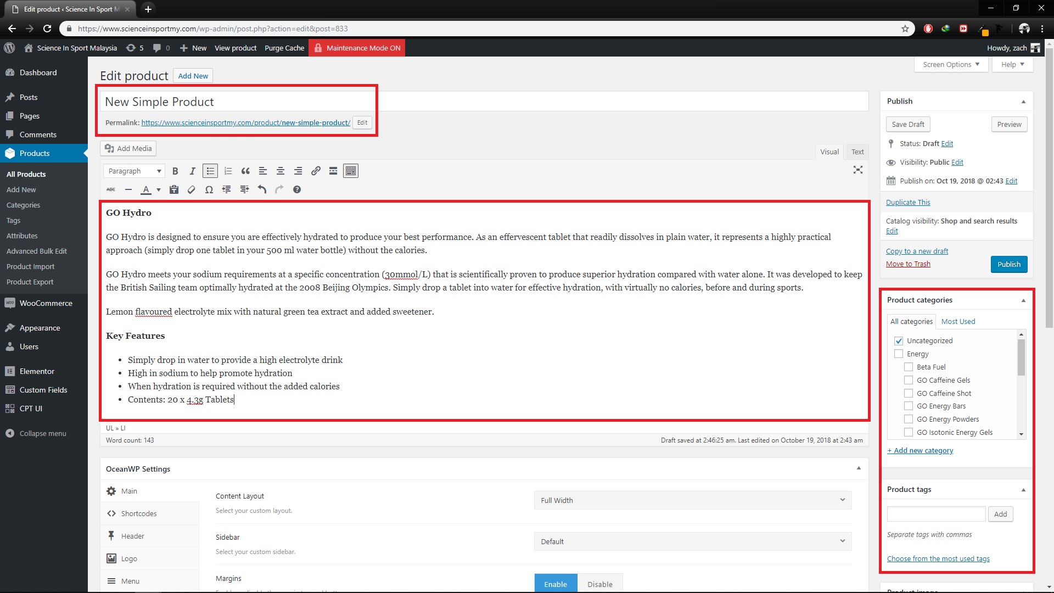The width and height of the screenshot is (1054, 593).
Task: Check the GO Caffeine Gels category
Action: (909, 380)
